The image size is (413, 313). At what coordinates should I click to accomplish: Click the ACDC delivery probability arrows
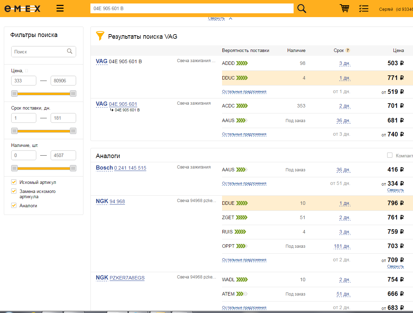coord(242,106)
